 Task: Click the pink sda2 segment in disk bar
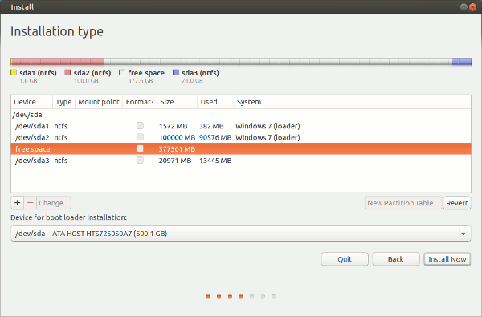point(58,62)
